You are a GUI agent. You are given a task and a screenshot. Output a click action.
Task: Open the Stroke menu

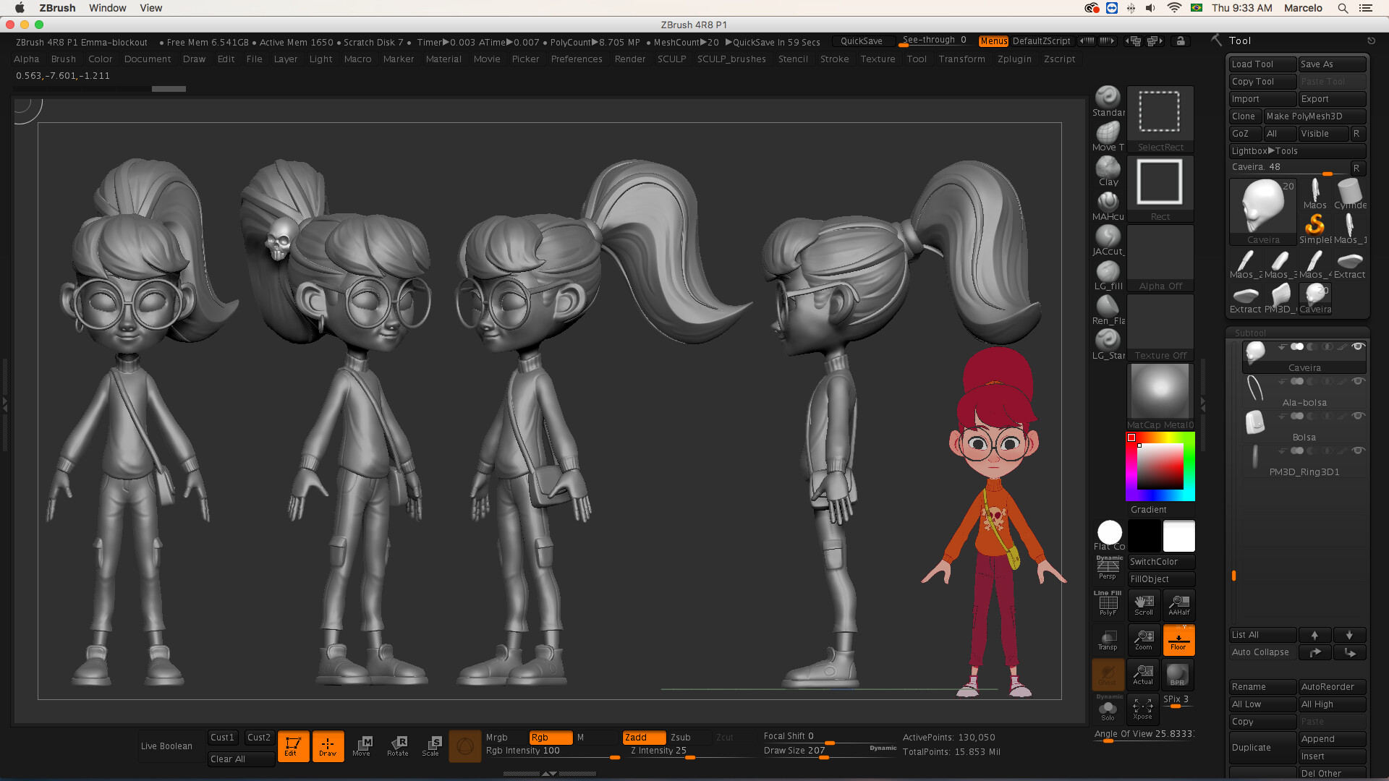[x=834, y=59]
